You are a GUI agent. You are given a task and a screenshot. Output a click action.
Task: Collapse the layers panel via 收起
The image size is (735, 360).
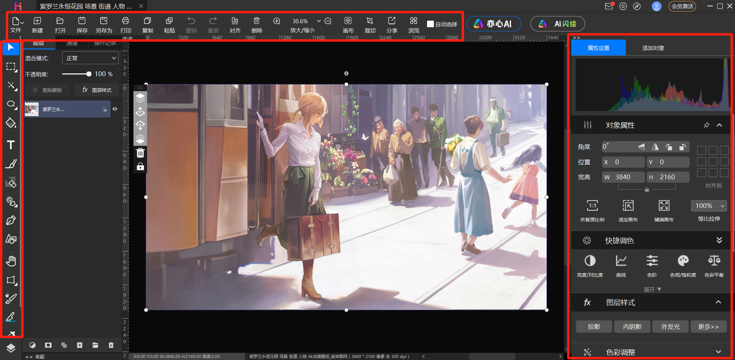pos(35,357)
